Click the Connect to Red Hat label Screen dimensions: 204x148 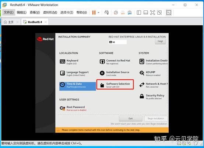coord(118,61)
